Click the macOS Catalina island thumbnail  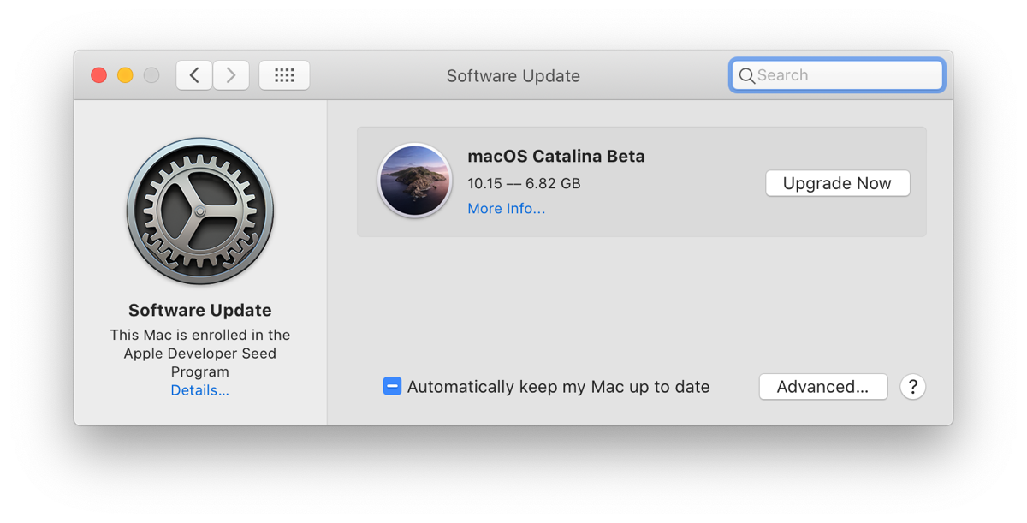(415, 181)
